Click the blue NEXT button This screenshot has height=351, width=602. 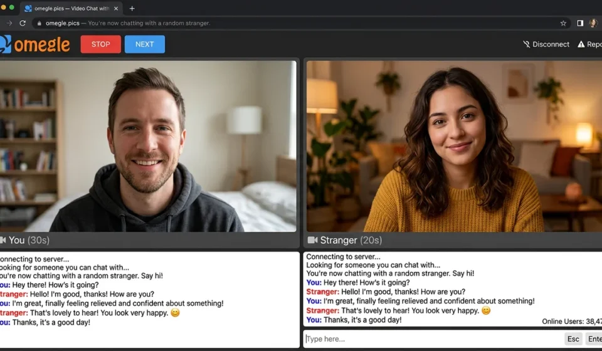[x=145, y=44]
